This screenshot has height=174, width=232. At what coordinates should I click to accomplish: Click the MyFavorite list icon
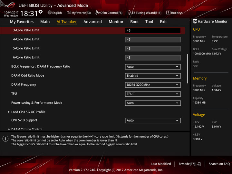click(x=69, y=13)
